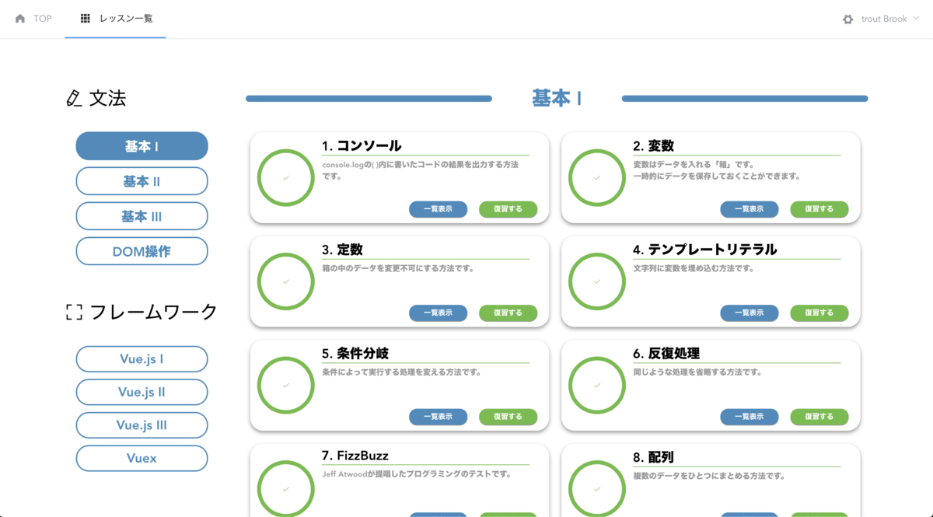Click the 複数のデータをひとつにまとめる description

pyautogui.click(x=709, y=476)
